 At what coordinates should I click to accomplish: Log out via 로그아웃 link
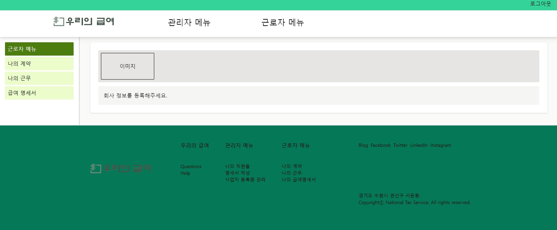(540, 4)
